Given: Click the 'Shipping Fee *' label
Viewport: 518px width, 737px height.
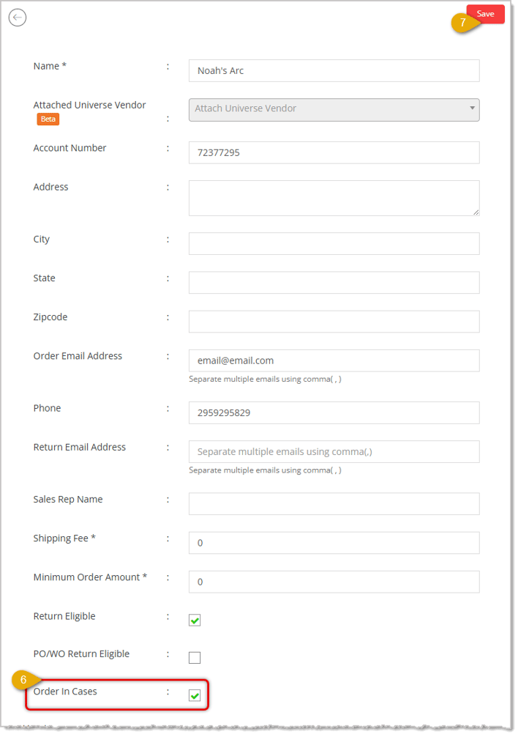Looking at the screenshot, I should [x=64, y=538].
